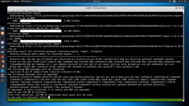Open the volume indicator in top bar
The width and height of the screenshot is (189, 106).
coord(182,1)
